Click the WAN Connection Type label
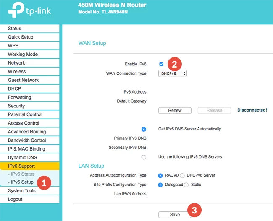The image size is (273, 221). [x=127, y=73]
